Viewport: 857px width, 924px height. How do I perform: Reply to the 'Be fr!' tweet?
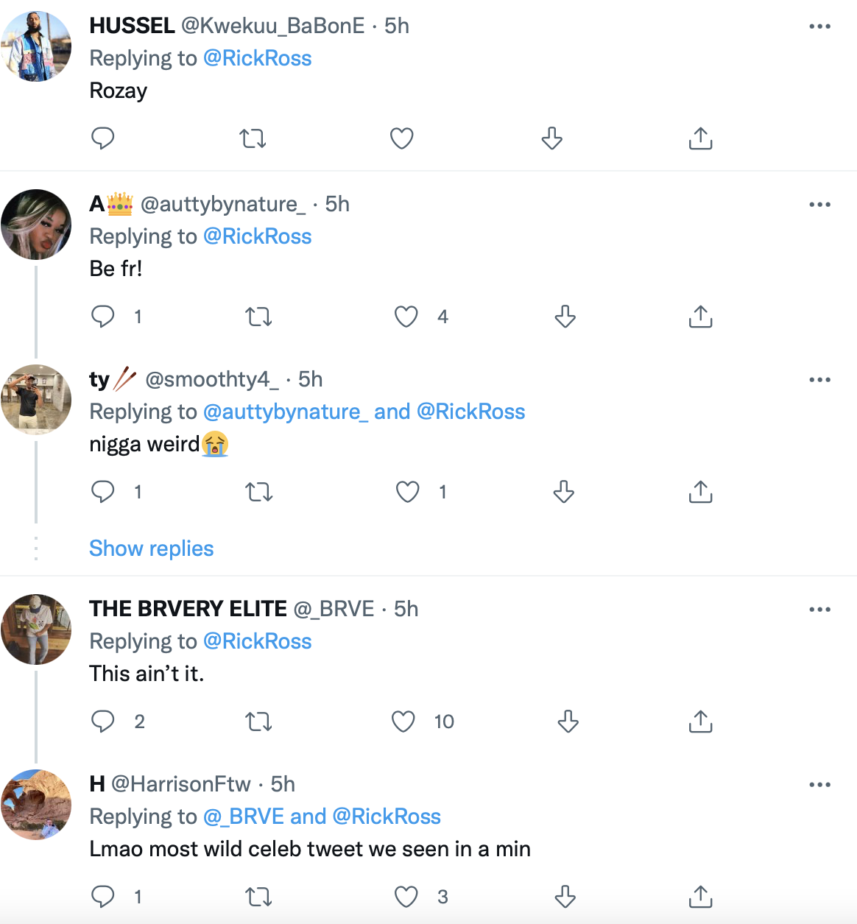point(103,317)
